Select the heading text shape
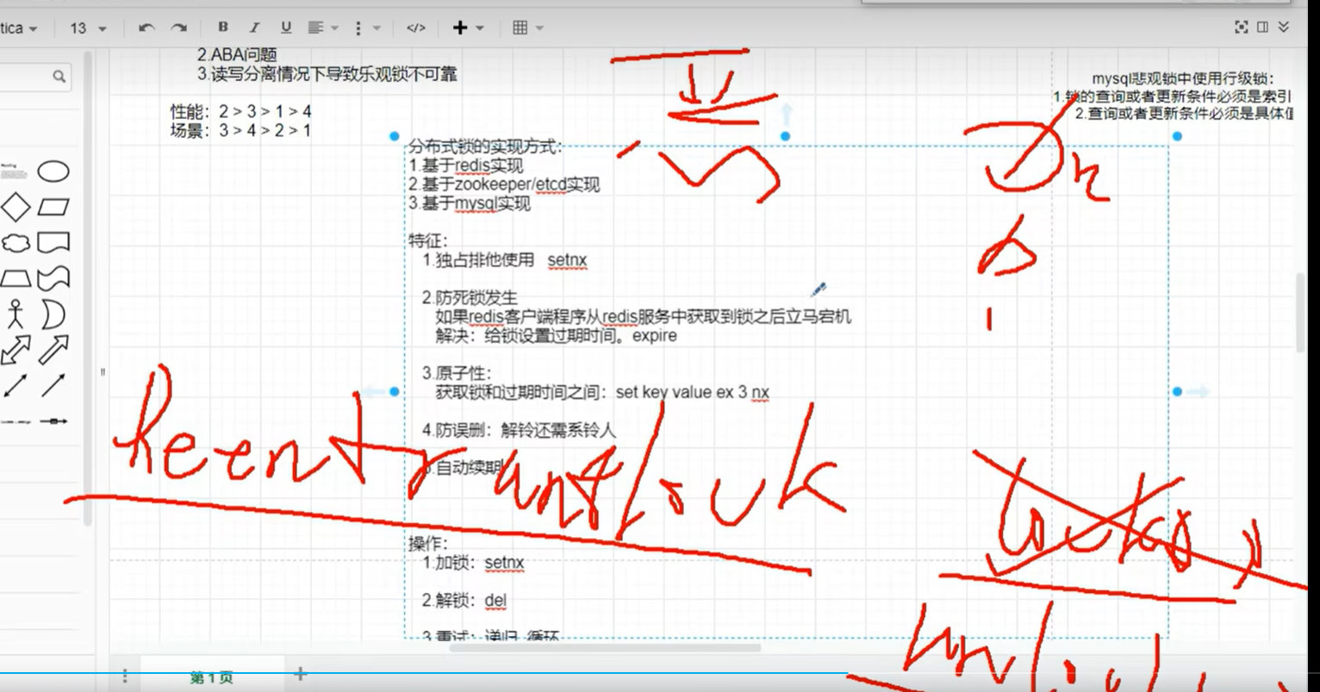Image resolution: width=1320 pixels, height=692 pixels. click(15, 171)
